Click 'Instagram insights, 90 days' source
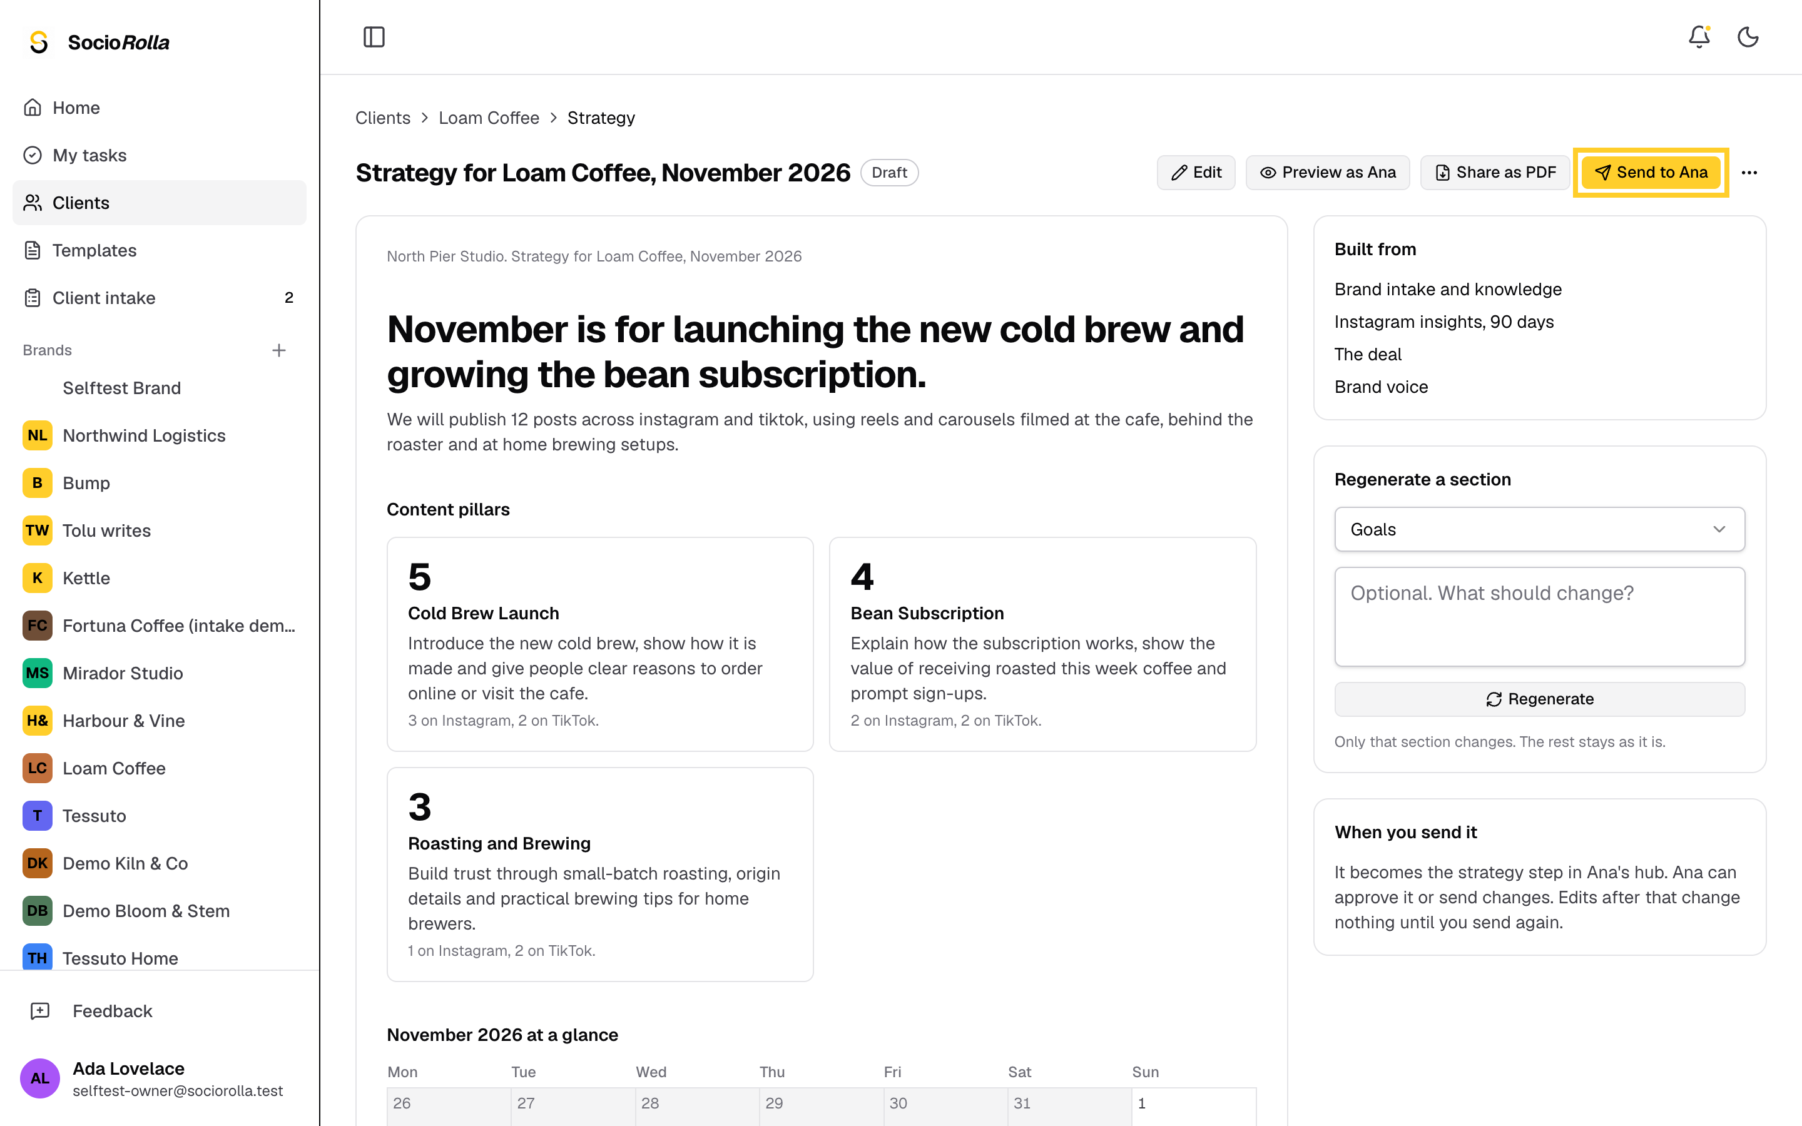 coord(1444,322)
